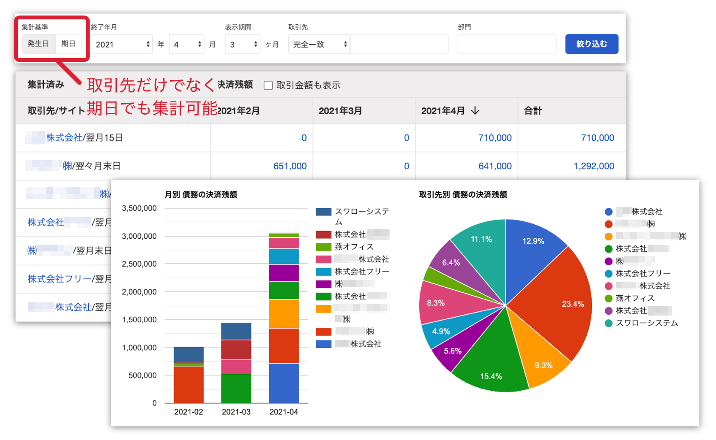Viewport: 716px width, 440px height.
Task: Open the display period dropdown showing 3
Action: point(242,44)
